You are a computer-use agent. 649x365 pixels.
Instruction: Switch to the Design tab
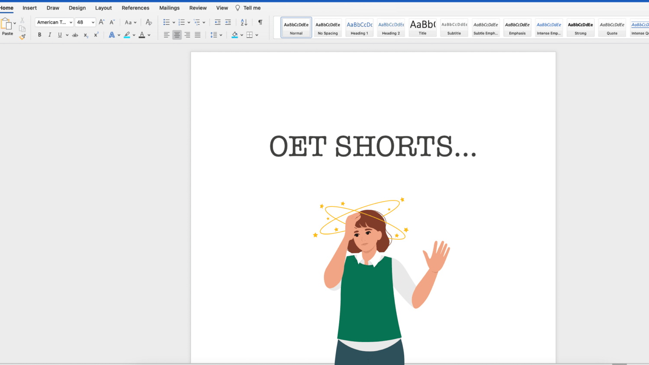[x=77, y=8]
